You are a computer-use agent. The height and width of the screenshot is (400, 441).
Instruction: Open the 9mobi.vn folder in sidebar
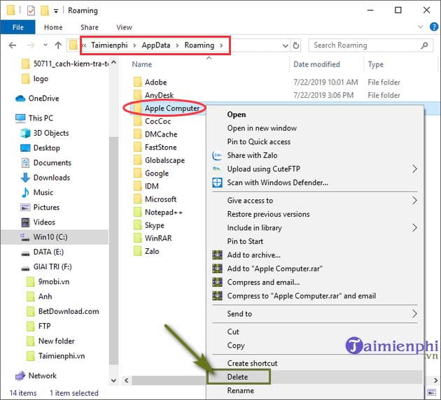tap(48, 281)
